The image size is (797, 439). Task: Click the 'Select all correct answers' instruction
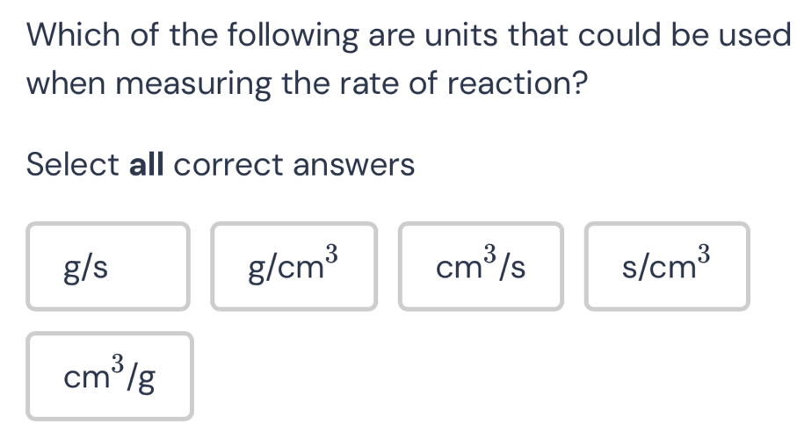(x=221, y=164)
